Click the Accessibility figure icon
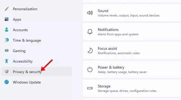 7,61
